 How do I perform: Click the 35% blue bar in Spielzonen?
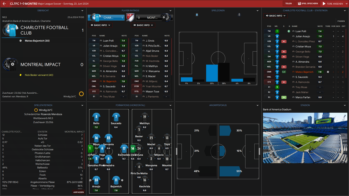point(212,73)
